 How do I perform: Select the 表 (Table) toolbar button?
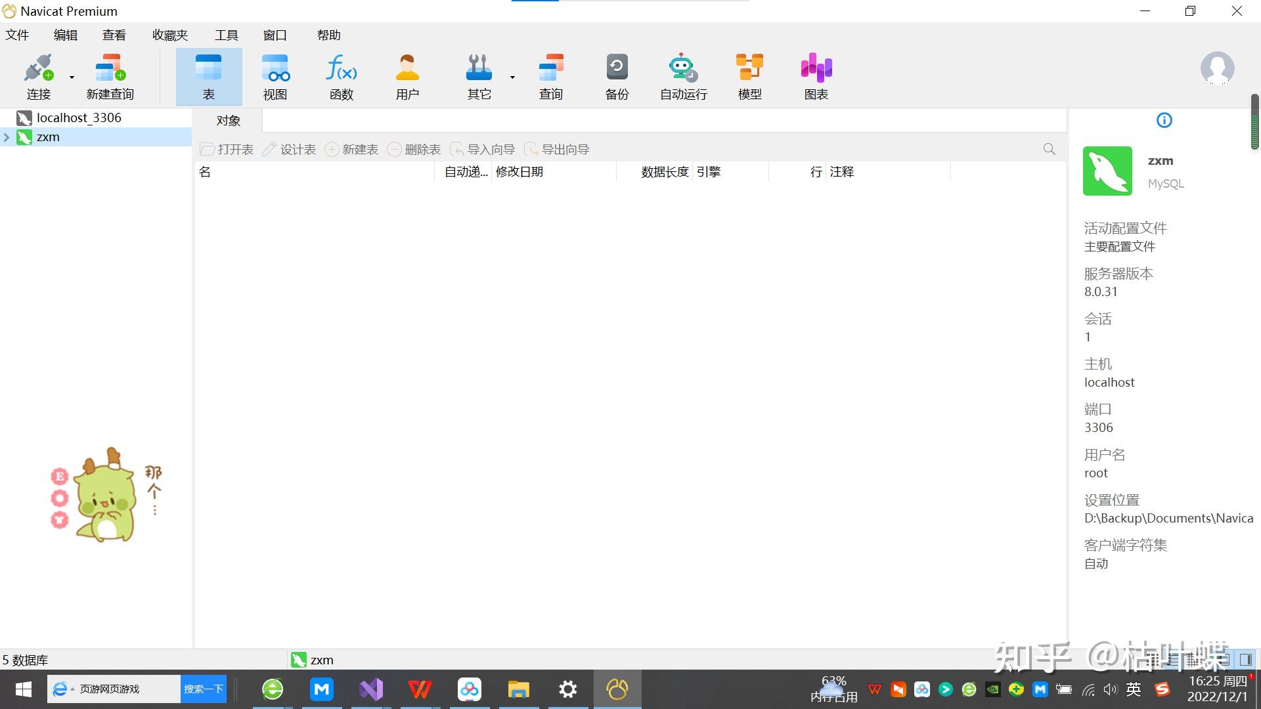[x=209, y=77]
